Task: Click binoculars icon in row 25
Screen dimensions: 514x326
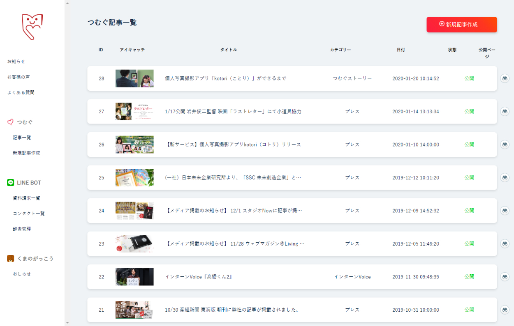Action: pos(505,177)
